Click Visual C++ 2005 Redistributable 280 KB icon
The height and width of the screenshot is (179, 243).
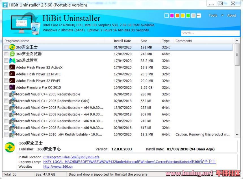12,94
